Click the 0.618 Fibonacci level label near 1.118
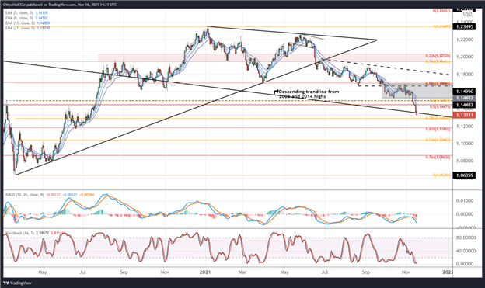This screenshot has width=485, height=288. pos(438,129)
